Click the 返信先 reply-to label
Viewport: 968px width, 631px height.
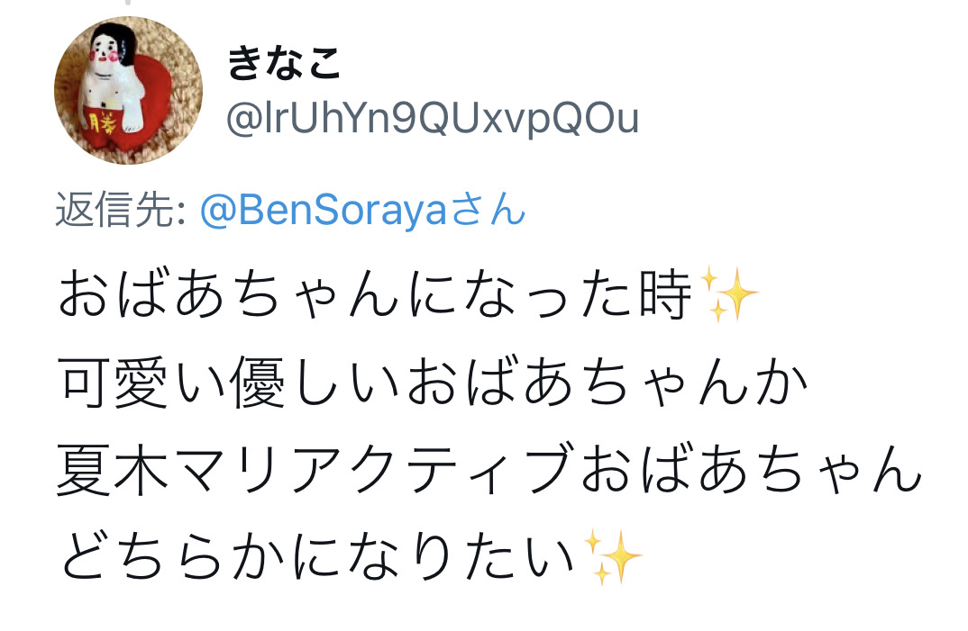(115, 210)
